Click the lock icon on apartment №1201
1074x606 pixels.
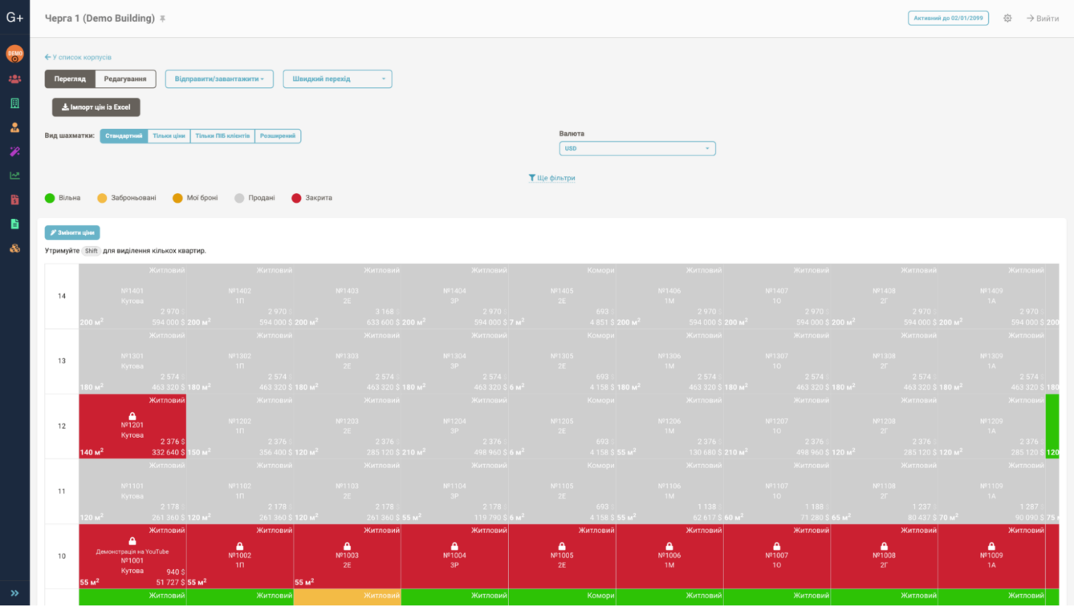click(x=132, y=416)
